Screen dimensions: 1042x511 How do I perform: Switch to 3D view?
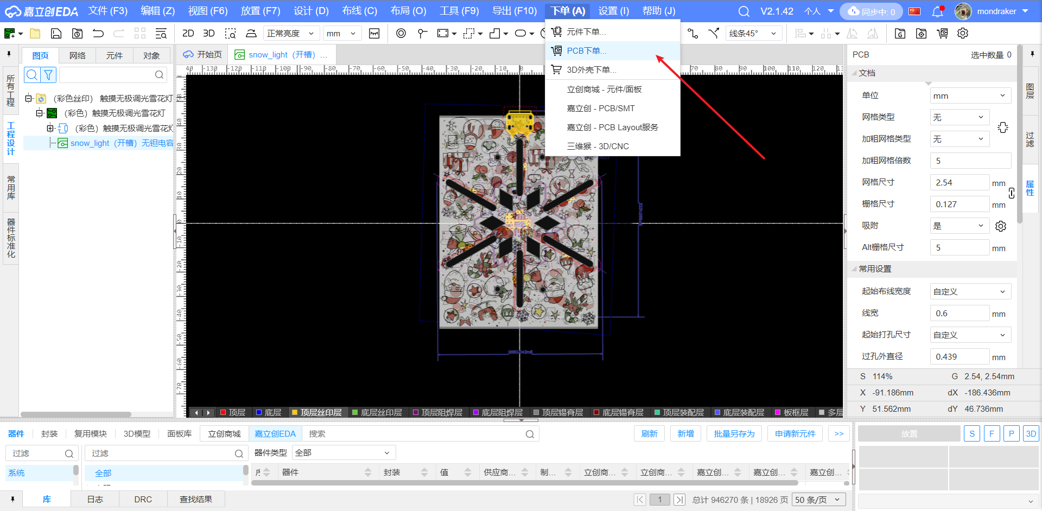209,34
